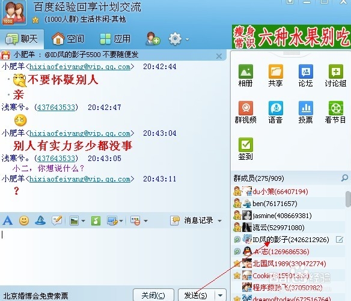Expand the picture send dropdown arrow
The image size is (351, 301).
click(84, 221)
